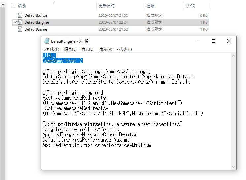The image size is (246, 180).
Task: Toggle the select-all checkbox in header
Action: click(13, 6)
